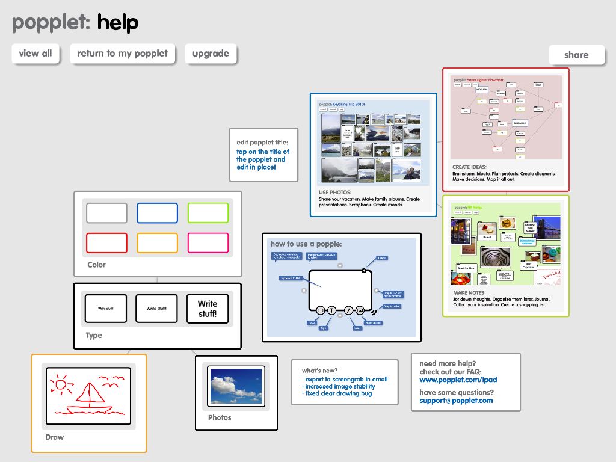Screen dimensions: 616x462
Task: Click the Color icon on the popple diagram
Action: (320, 310)
